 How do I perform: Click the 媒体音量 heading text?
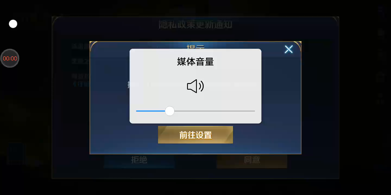tap(195, 62)
